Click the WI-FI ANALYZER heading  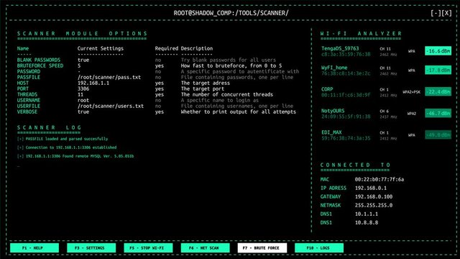pos(361,34)
